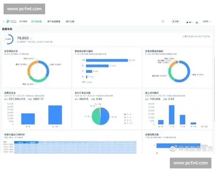Viewport: 215px width, 172px height.
Task: Toggle the blue legend entry of the pie chart
Action: coord(128,114)
